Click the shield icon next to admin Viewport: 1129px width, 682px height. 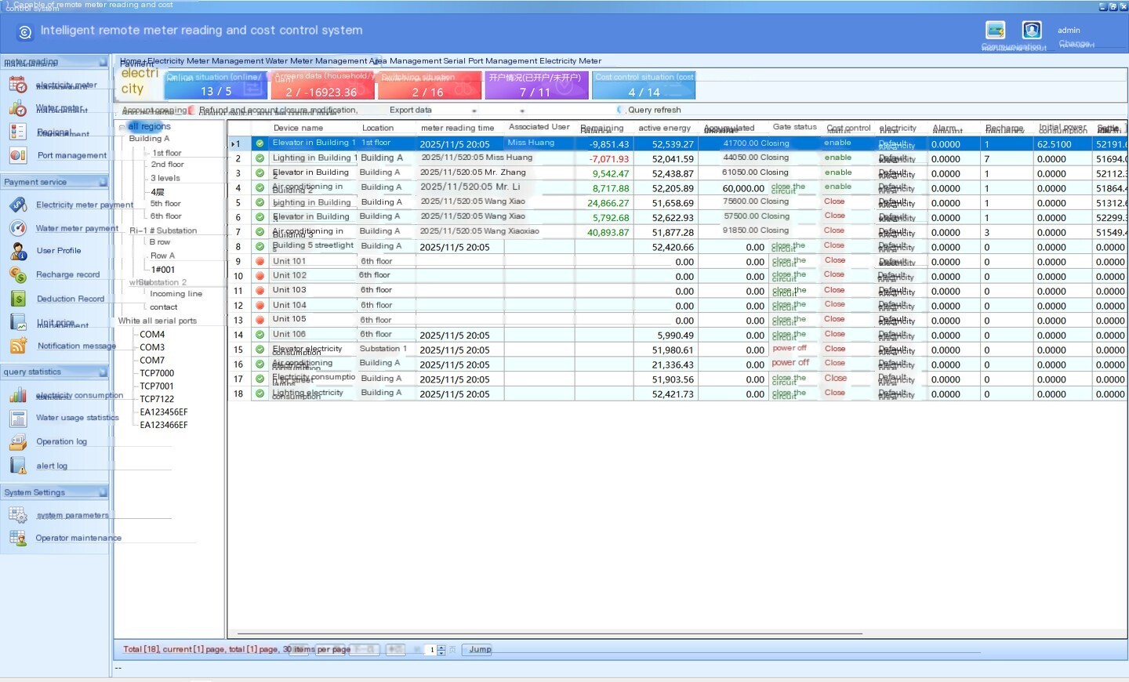pyautogui.click(x=1032, y=30)
